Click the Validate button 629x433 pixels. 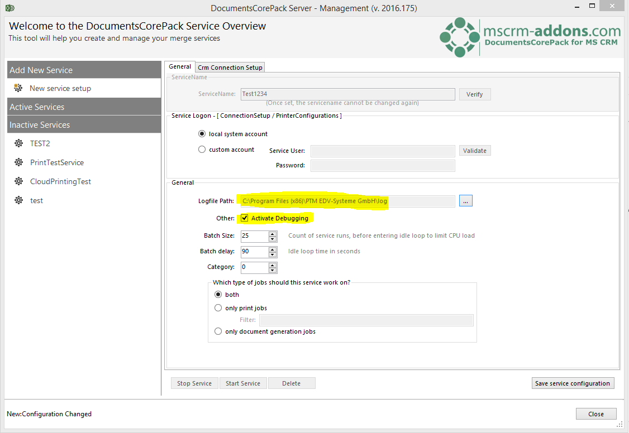(x=475, y=151)
